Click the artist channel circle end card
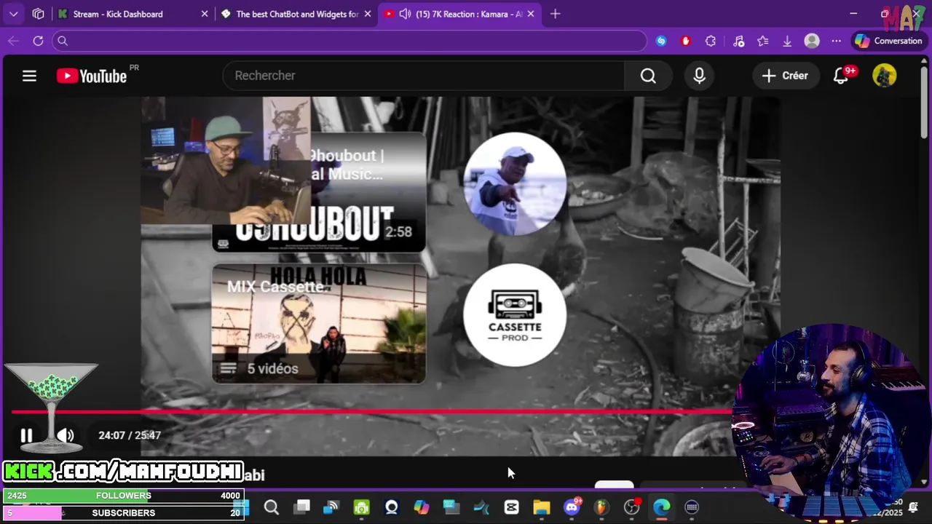The height and width of the screenshot is (524, 932). click(x=515, y=183)
